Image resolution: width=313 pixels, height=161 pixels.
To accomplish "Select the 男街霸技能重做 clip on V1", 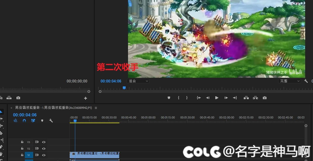I will (x=94, y=155).
